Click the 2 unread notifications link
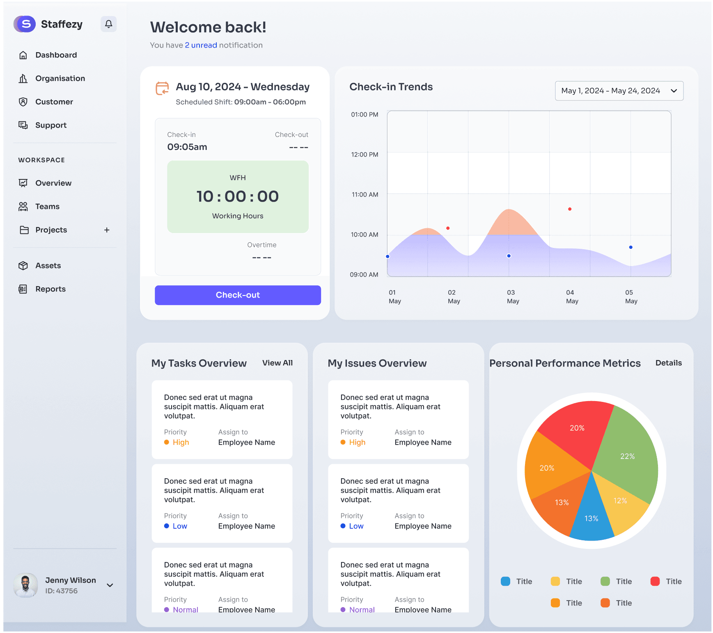 (201, 45)
